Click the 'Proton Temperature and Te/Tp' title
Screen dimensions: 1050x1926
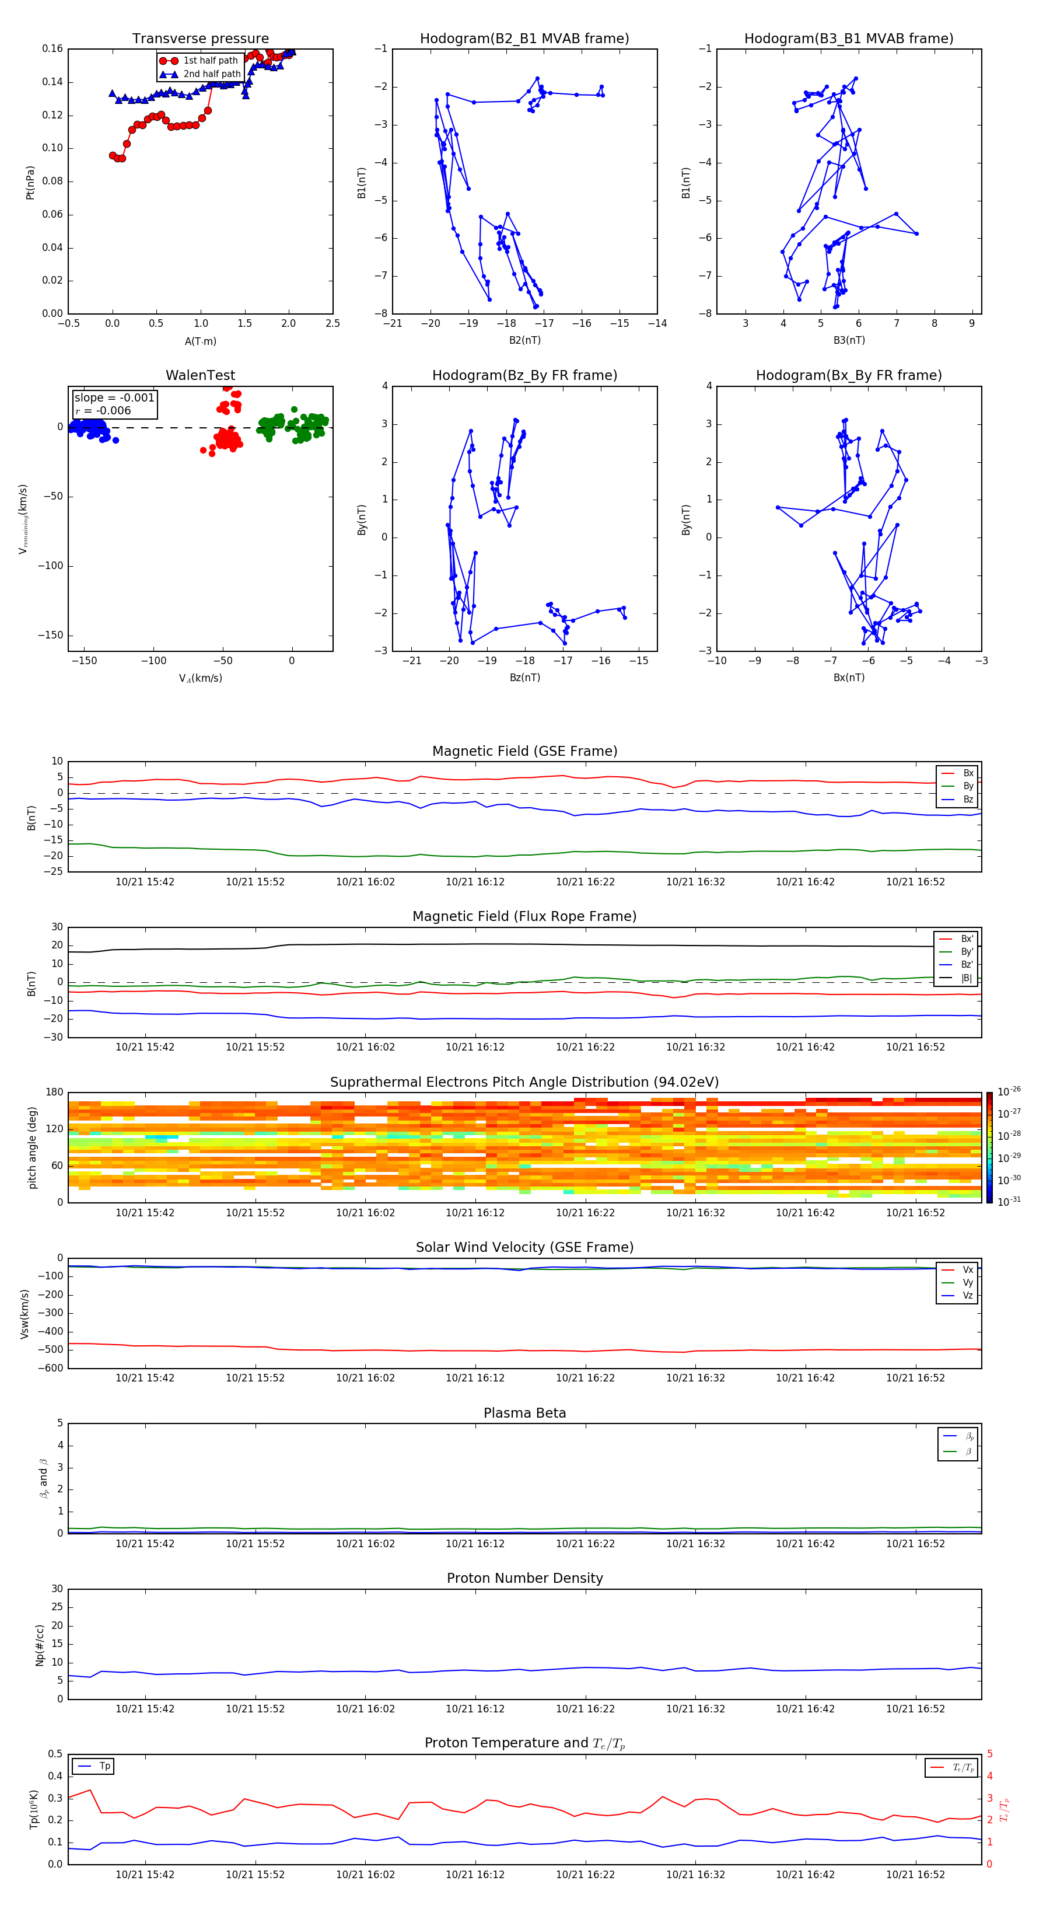524,1743
